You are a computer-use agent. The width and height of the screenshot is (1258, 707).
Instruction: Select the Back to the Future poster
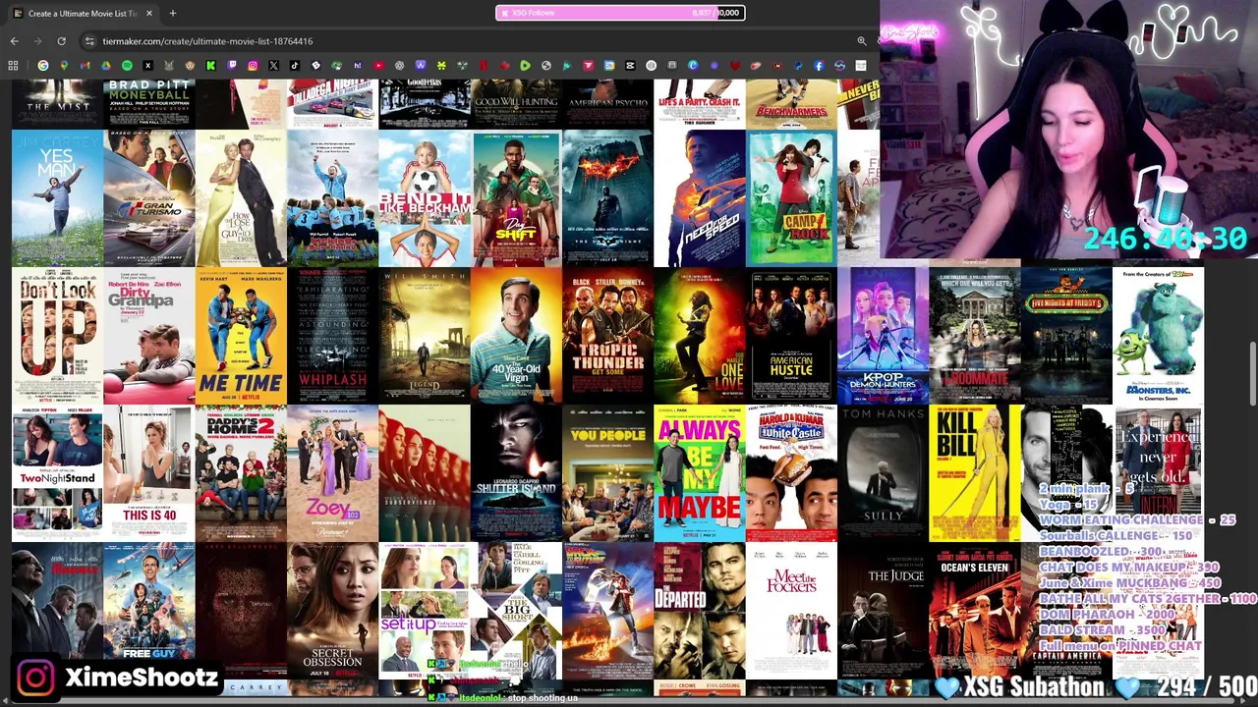pos(607,611)
